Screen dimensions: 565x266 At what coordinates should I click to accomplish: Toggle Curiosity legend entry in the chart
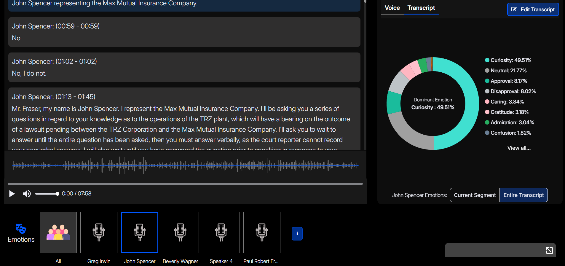[508, 60]
